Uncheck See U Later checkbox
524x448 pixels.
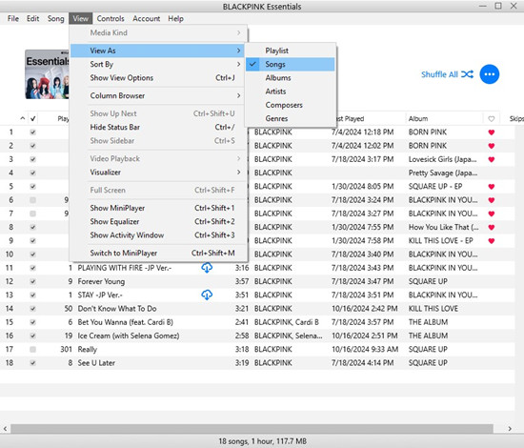(32, 363)
